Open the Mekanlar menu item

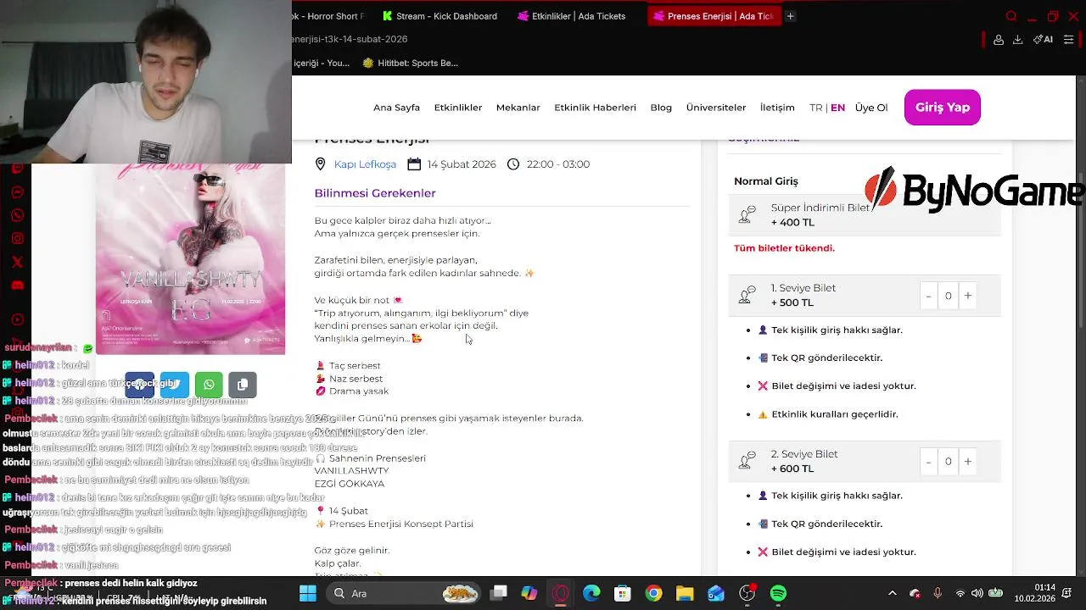click(x=518, y=108)
